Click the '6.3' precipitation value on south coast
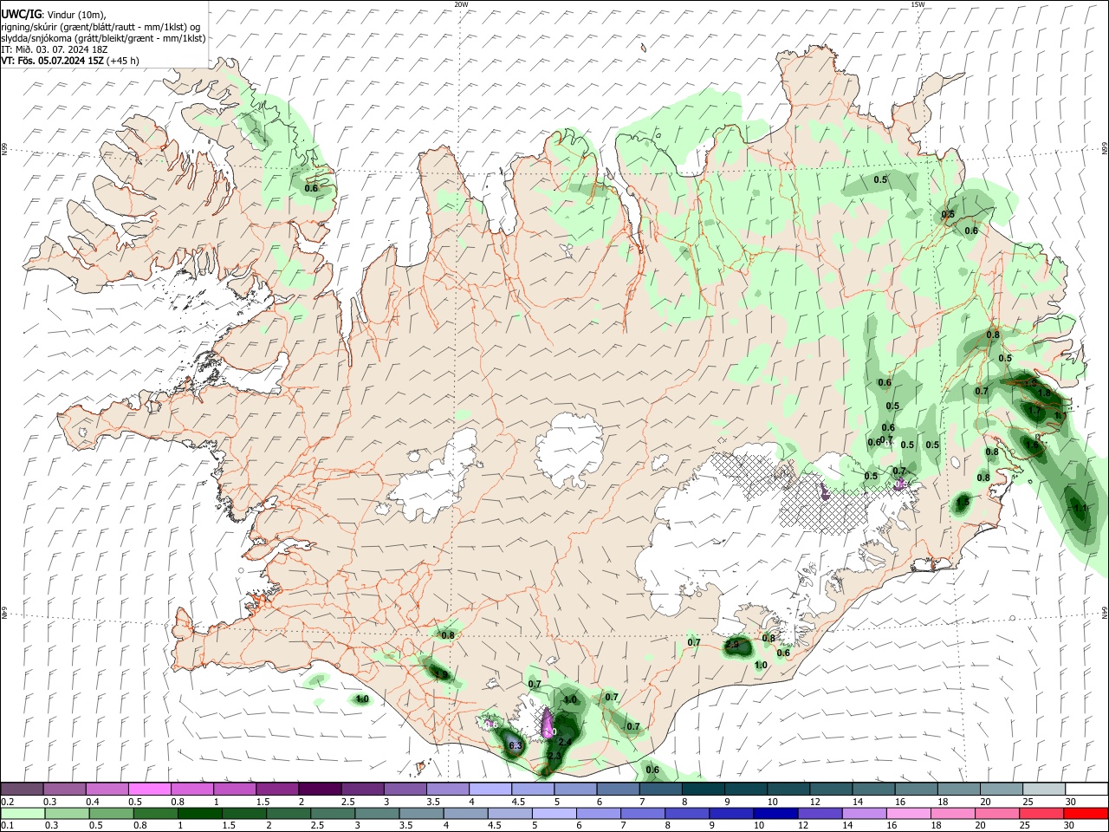This screenshot has width=1109, height=832. click(514, 745)
